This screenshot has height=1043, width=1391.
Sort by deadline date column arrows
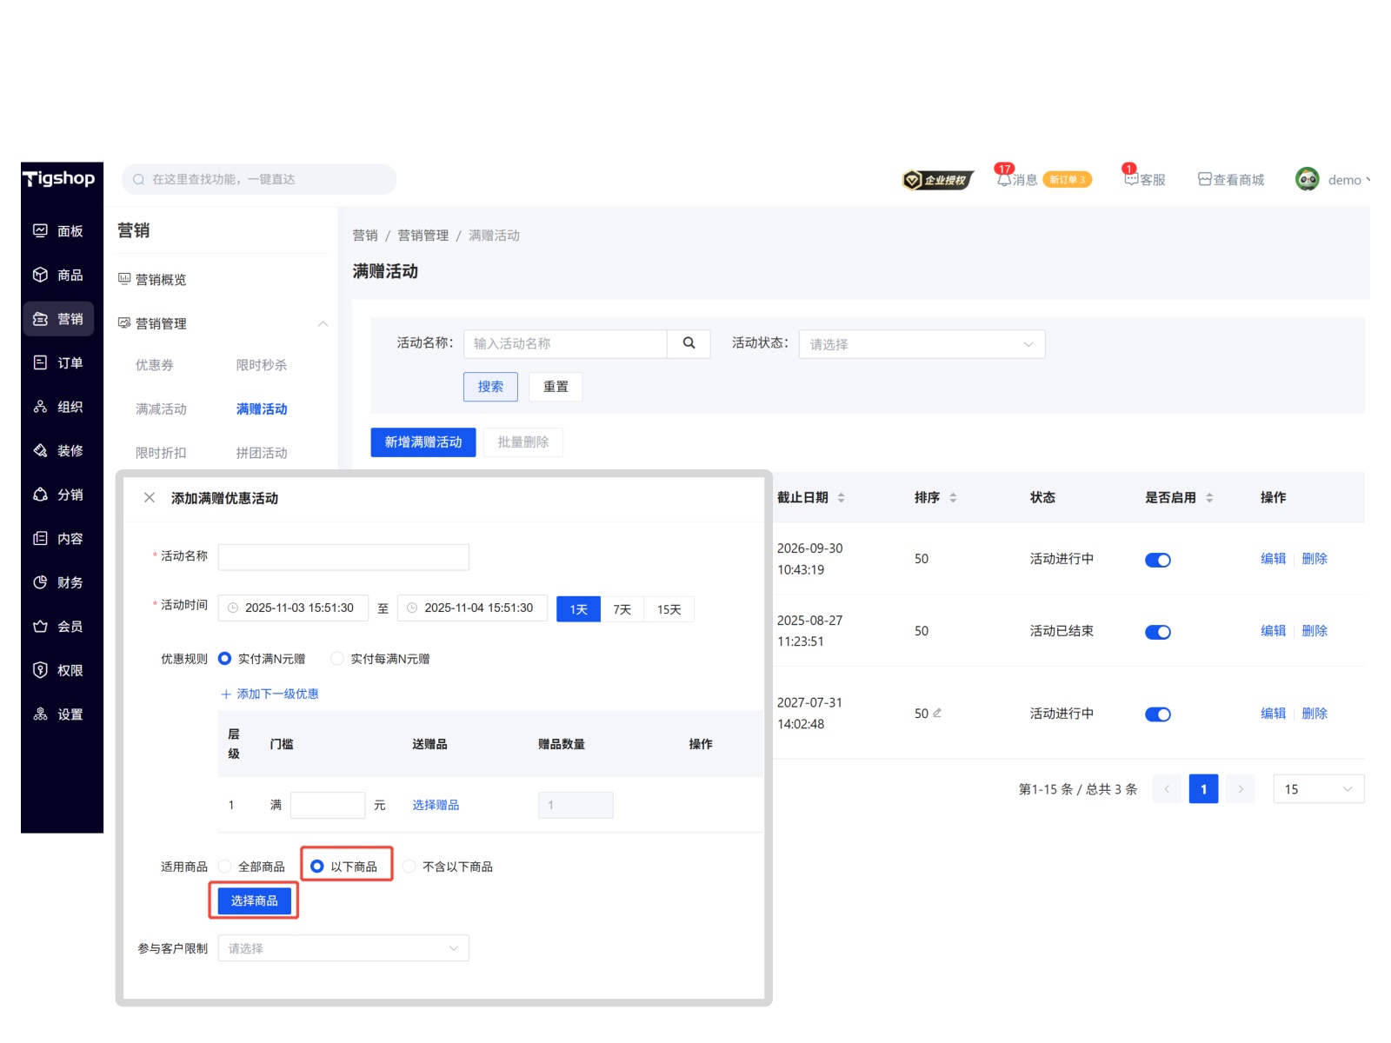841,498
